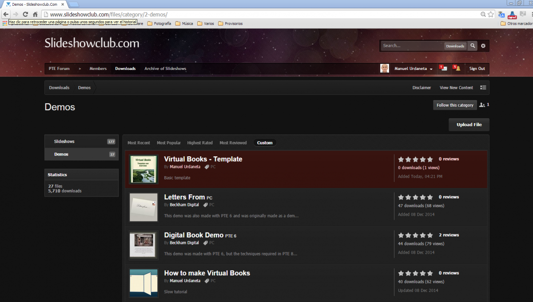Open How to make Virtual Books title

coord(207,273)
